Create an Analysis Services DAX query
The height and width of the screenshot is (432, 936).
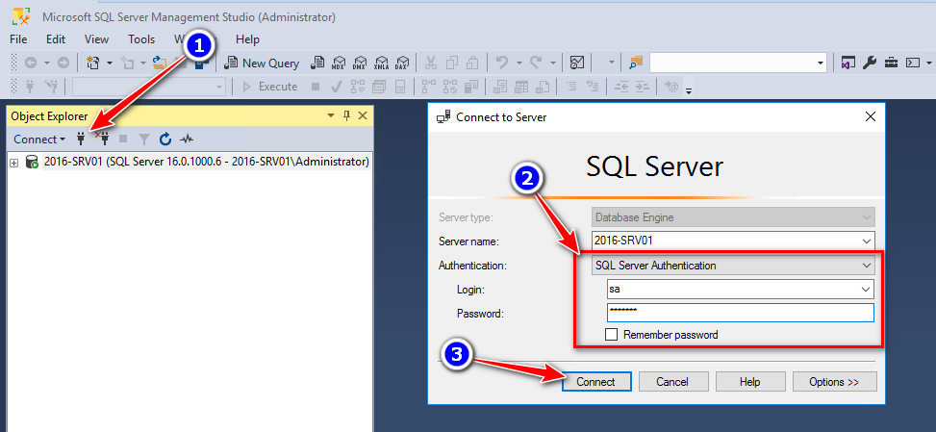pyautogui.click(x=402, y=62)
